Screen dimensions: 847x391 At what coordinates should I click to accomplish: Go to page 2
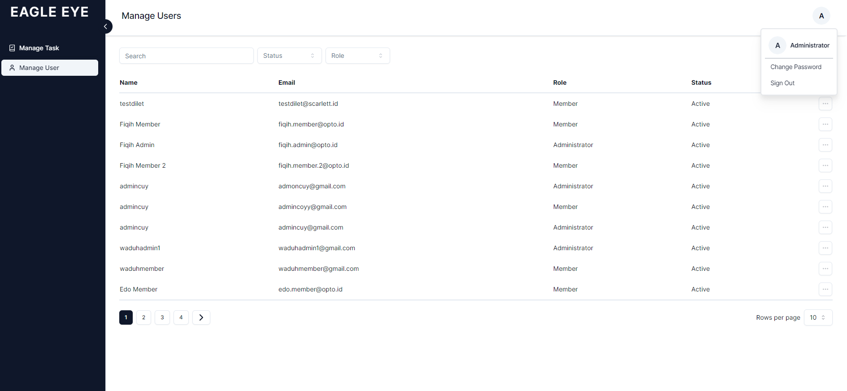143,317
